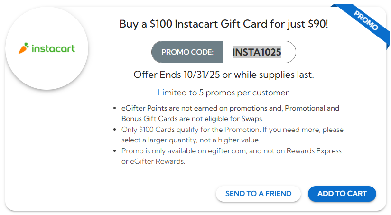Click the "Offer Ends 10/31/25" text
The width and height of the screenshot is (391, 215).
point(174,75)
